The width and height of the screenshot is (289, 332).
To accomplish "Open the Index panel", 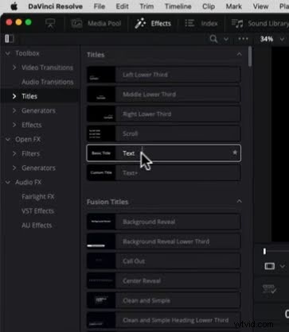I will [201, 24].
